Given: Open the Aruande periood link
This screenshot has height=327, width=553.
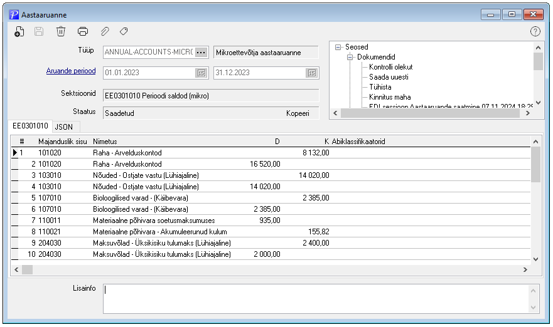Looking at the screenshot, I should [x=71, y=71].
